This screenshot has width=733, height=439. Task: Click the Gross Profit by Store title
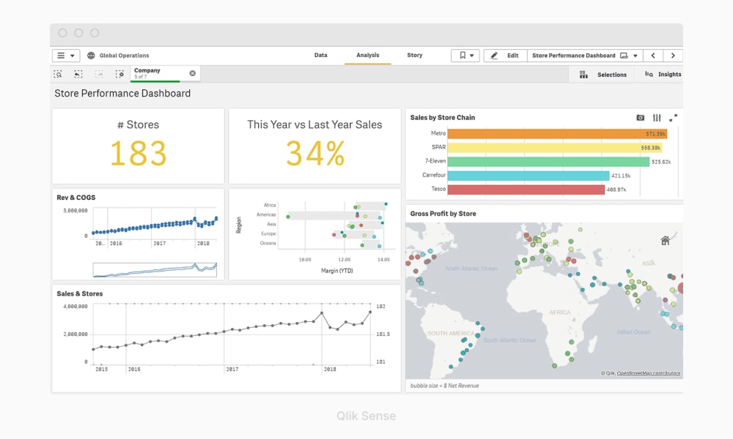coord(443,214)
